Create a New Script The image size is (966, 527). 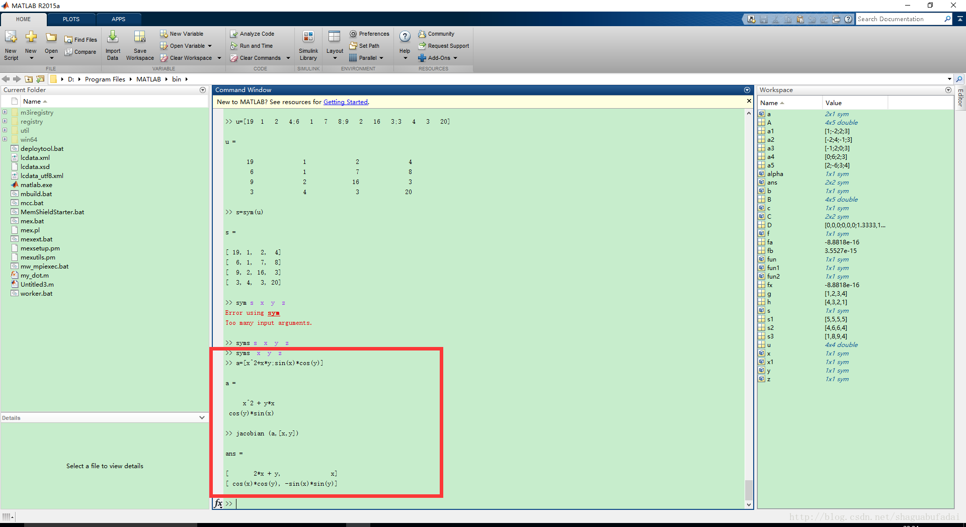(x=11, y=45)
